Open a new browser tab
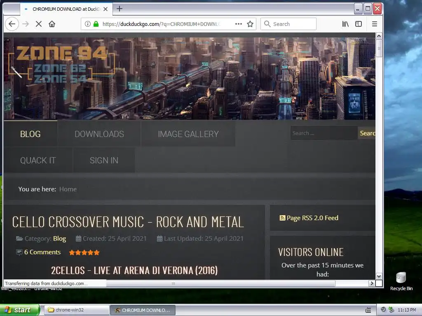Viewport: 422px width, 316px height. [x=120, y=9]
